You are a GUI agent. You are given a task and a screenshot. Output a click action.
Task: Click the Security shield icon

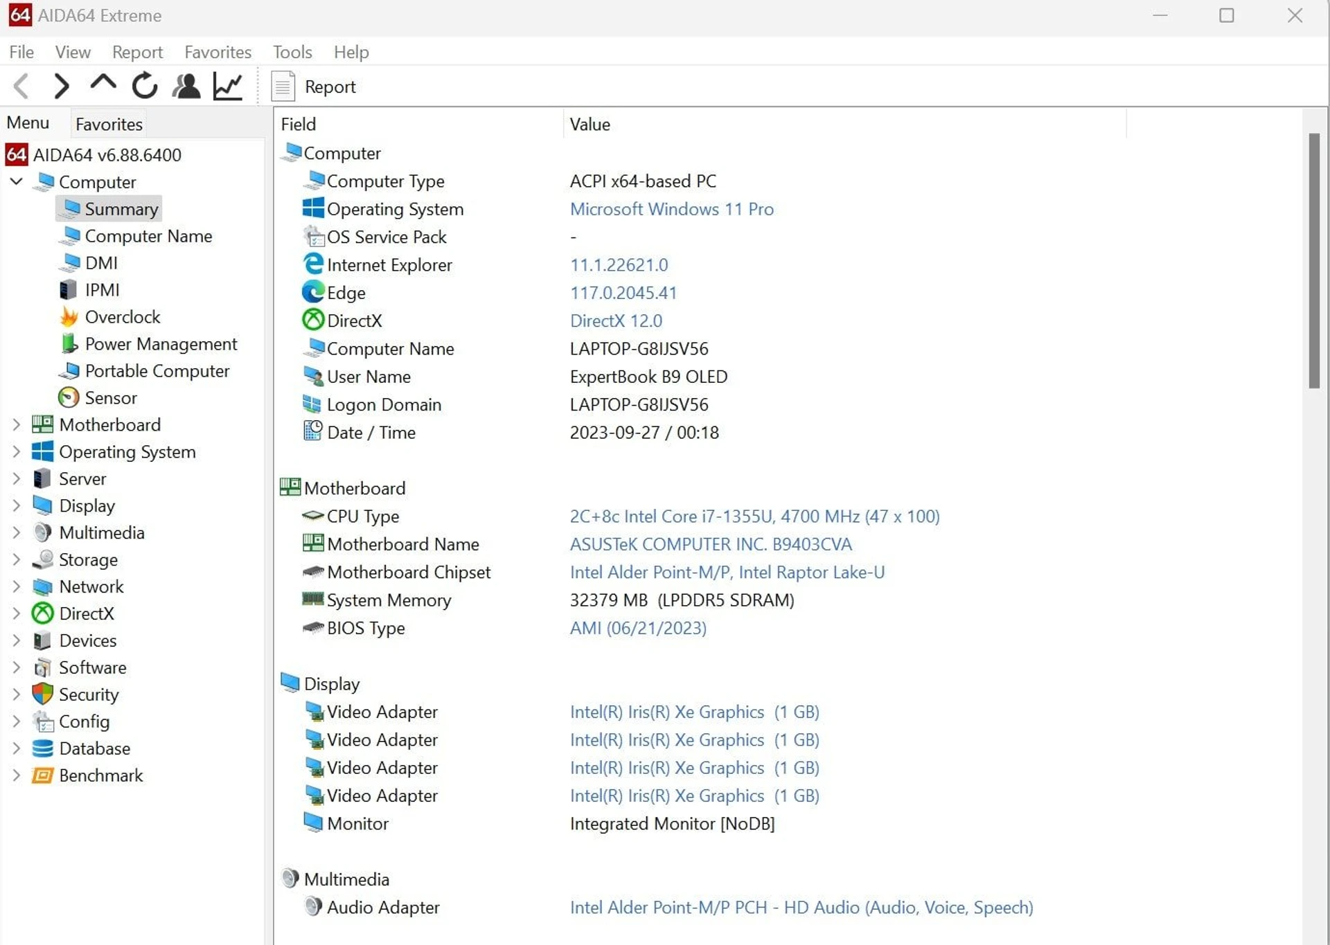click(42, 694)
